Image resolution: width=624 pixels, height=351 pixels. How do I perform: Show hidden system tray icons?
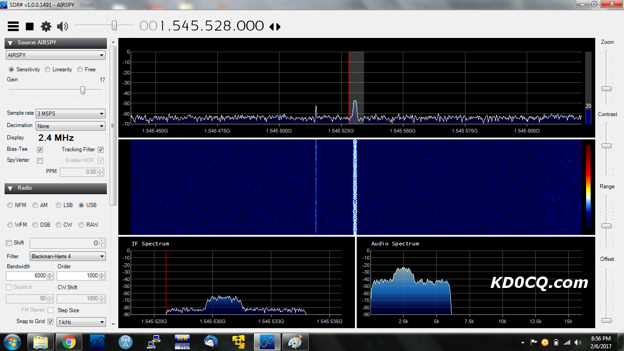coord(523,342)
